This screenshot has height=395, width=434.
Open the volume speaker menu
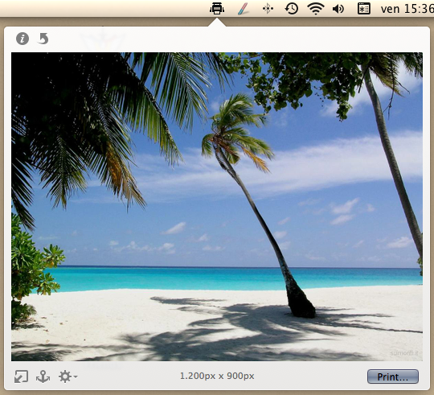point(338,9)
